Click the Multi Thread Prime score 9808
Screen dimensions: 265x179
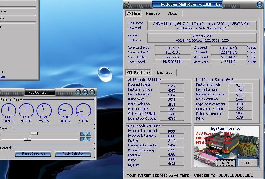coord(240,118)
